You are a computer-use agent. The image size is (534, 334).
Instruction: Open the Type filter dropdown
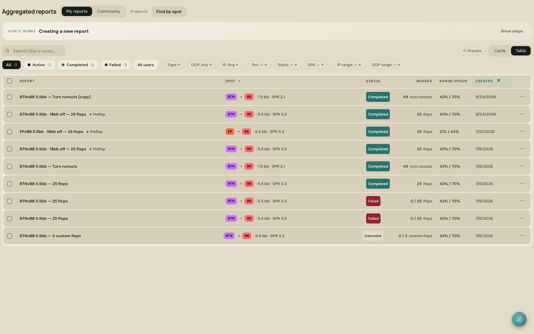[x=174, y=65]
